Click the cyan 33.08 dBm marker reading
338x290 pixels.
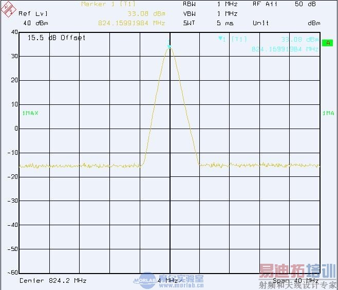coord(300,39)
